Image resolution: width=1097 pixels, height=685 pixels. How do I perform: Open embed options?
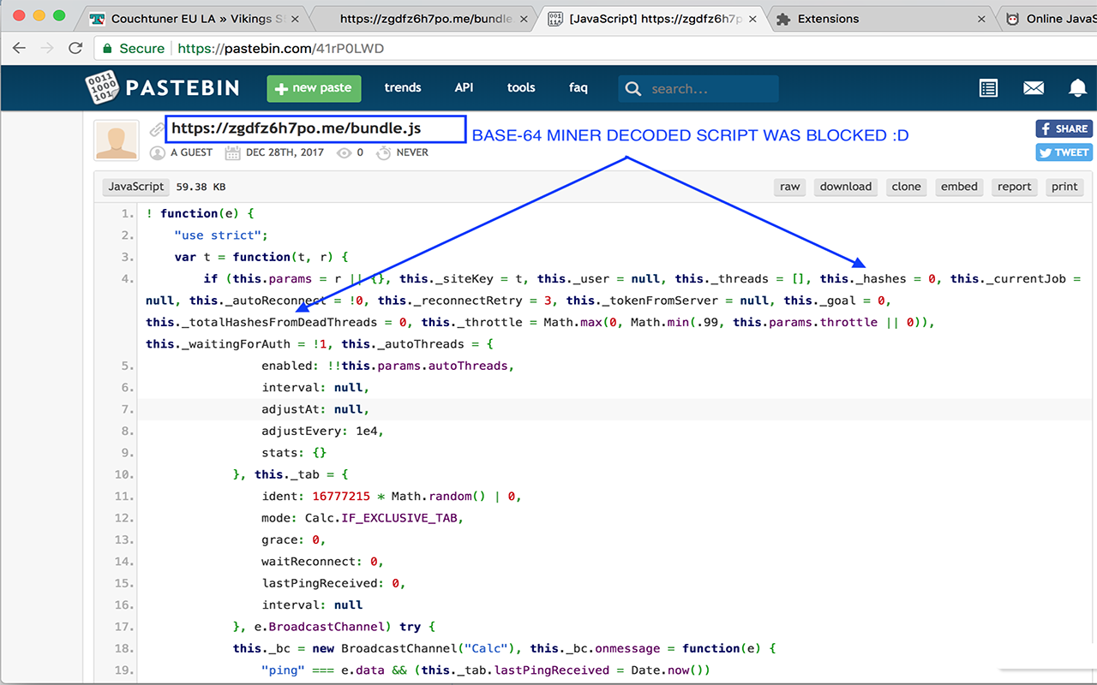click(959, 187)
